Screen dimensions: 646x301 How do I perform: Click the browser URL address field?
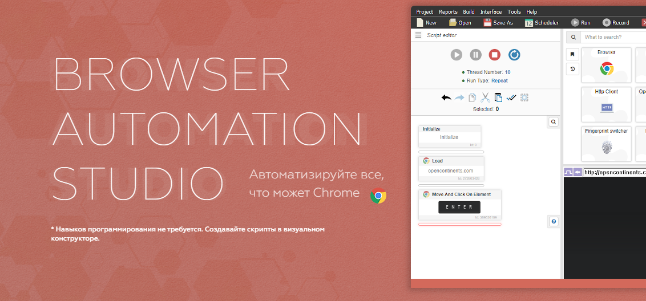[615, 172]
